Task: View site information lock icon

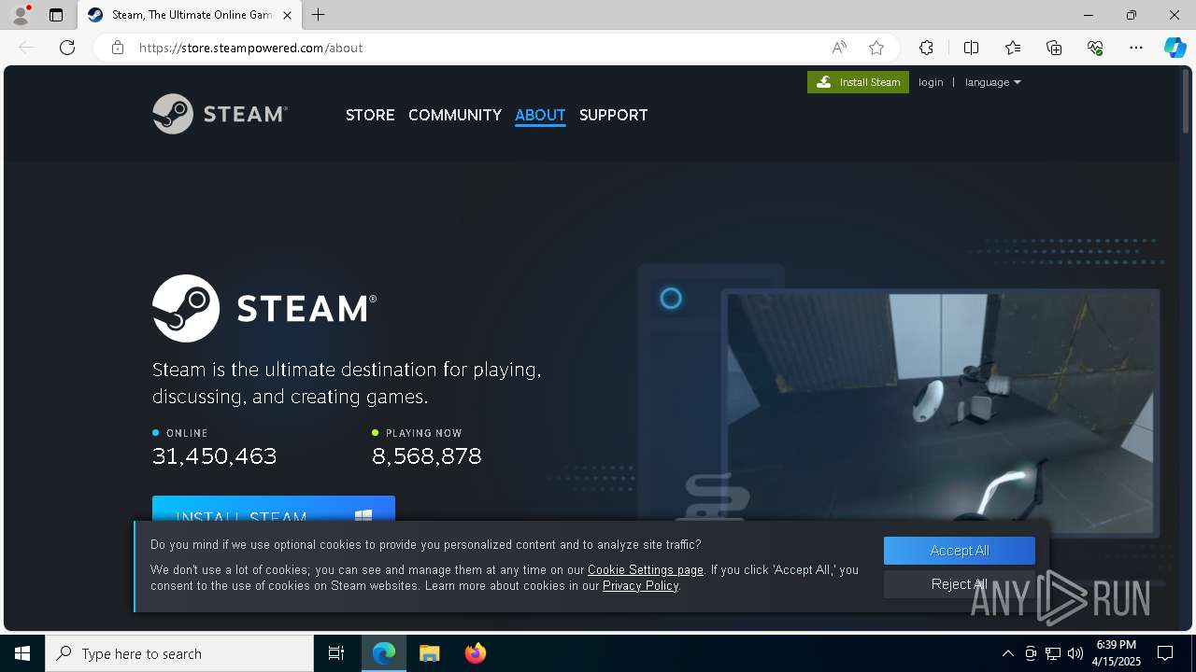Action: point(118,48)
